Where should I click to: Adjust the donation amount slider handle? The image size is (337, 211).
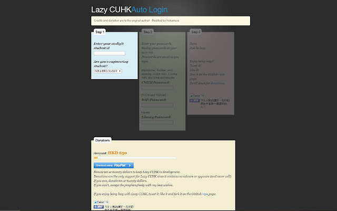[99, 158]
